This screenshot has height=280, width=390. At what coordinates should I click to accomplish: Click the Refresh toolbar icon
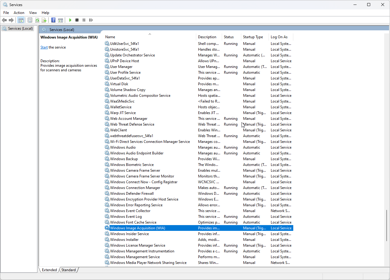coord(37,20)
